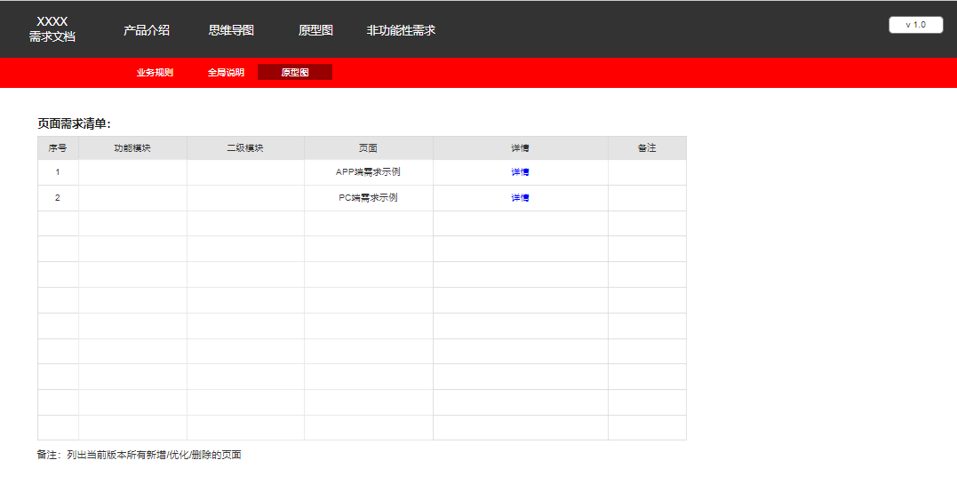Switch to the 全局说明 sub-tab

click(x=226, y=73)
